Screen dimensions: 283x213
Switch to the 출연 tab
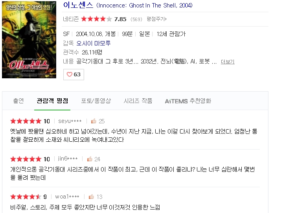(18, 101)
